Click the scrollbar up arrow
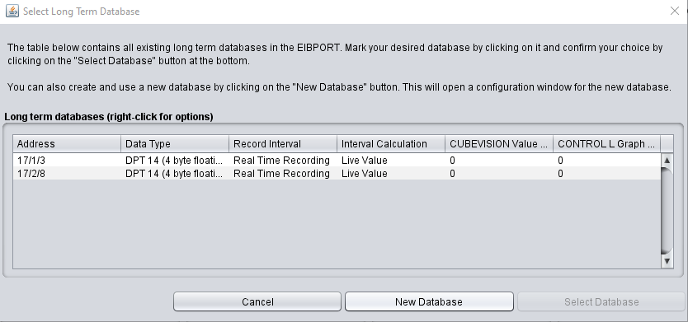The image size is (688, 322). pyautogui.click(x=667, y=160)
